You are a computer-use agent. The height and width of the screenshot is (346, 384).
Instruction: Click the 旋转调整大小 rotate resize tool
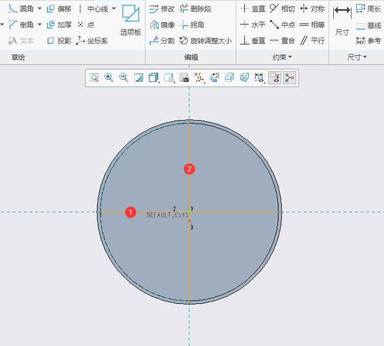tap(205, 41)
